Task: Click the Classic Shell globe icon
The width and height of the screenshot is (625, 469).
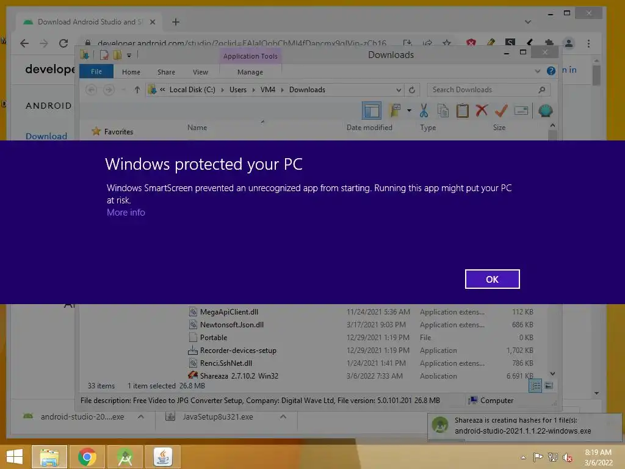Action: coord(545,111)
